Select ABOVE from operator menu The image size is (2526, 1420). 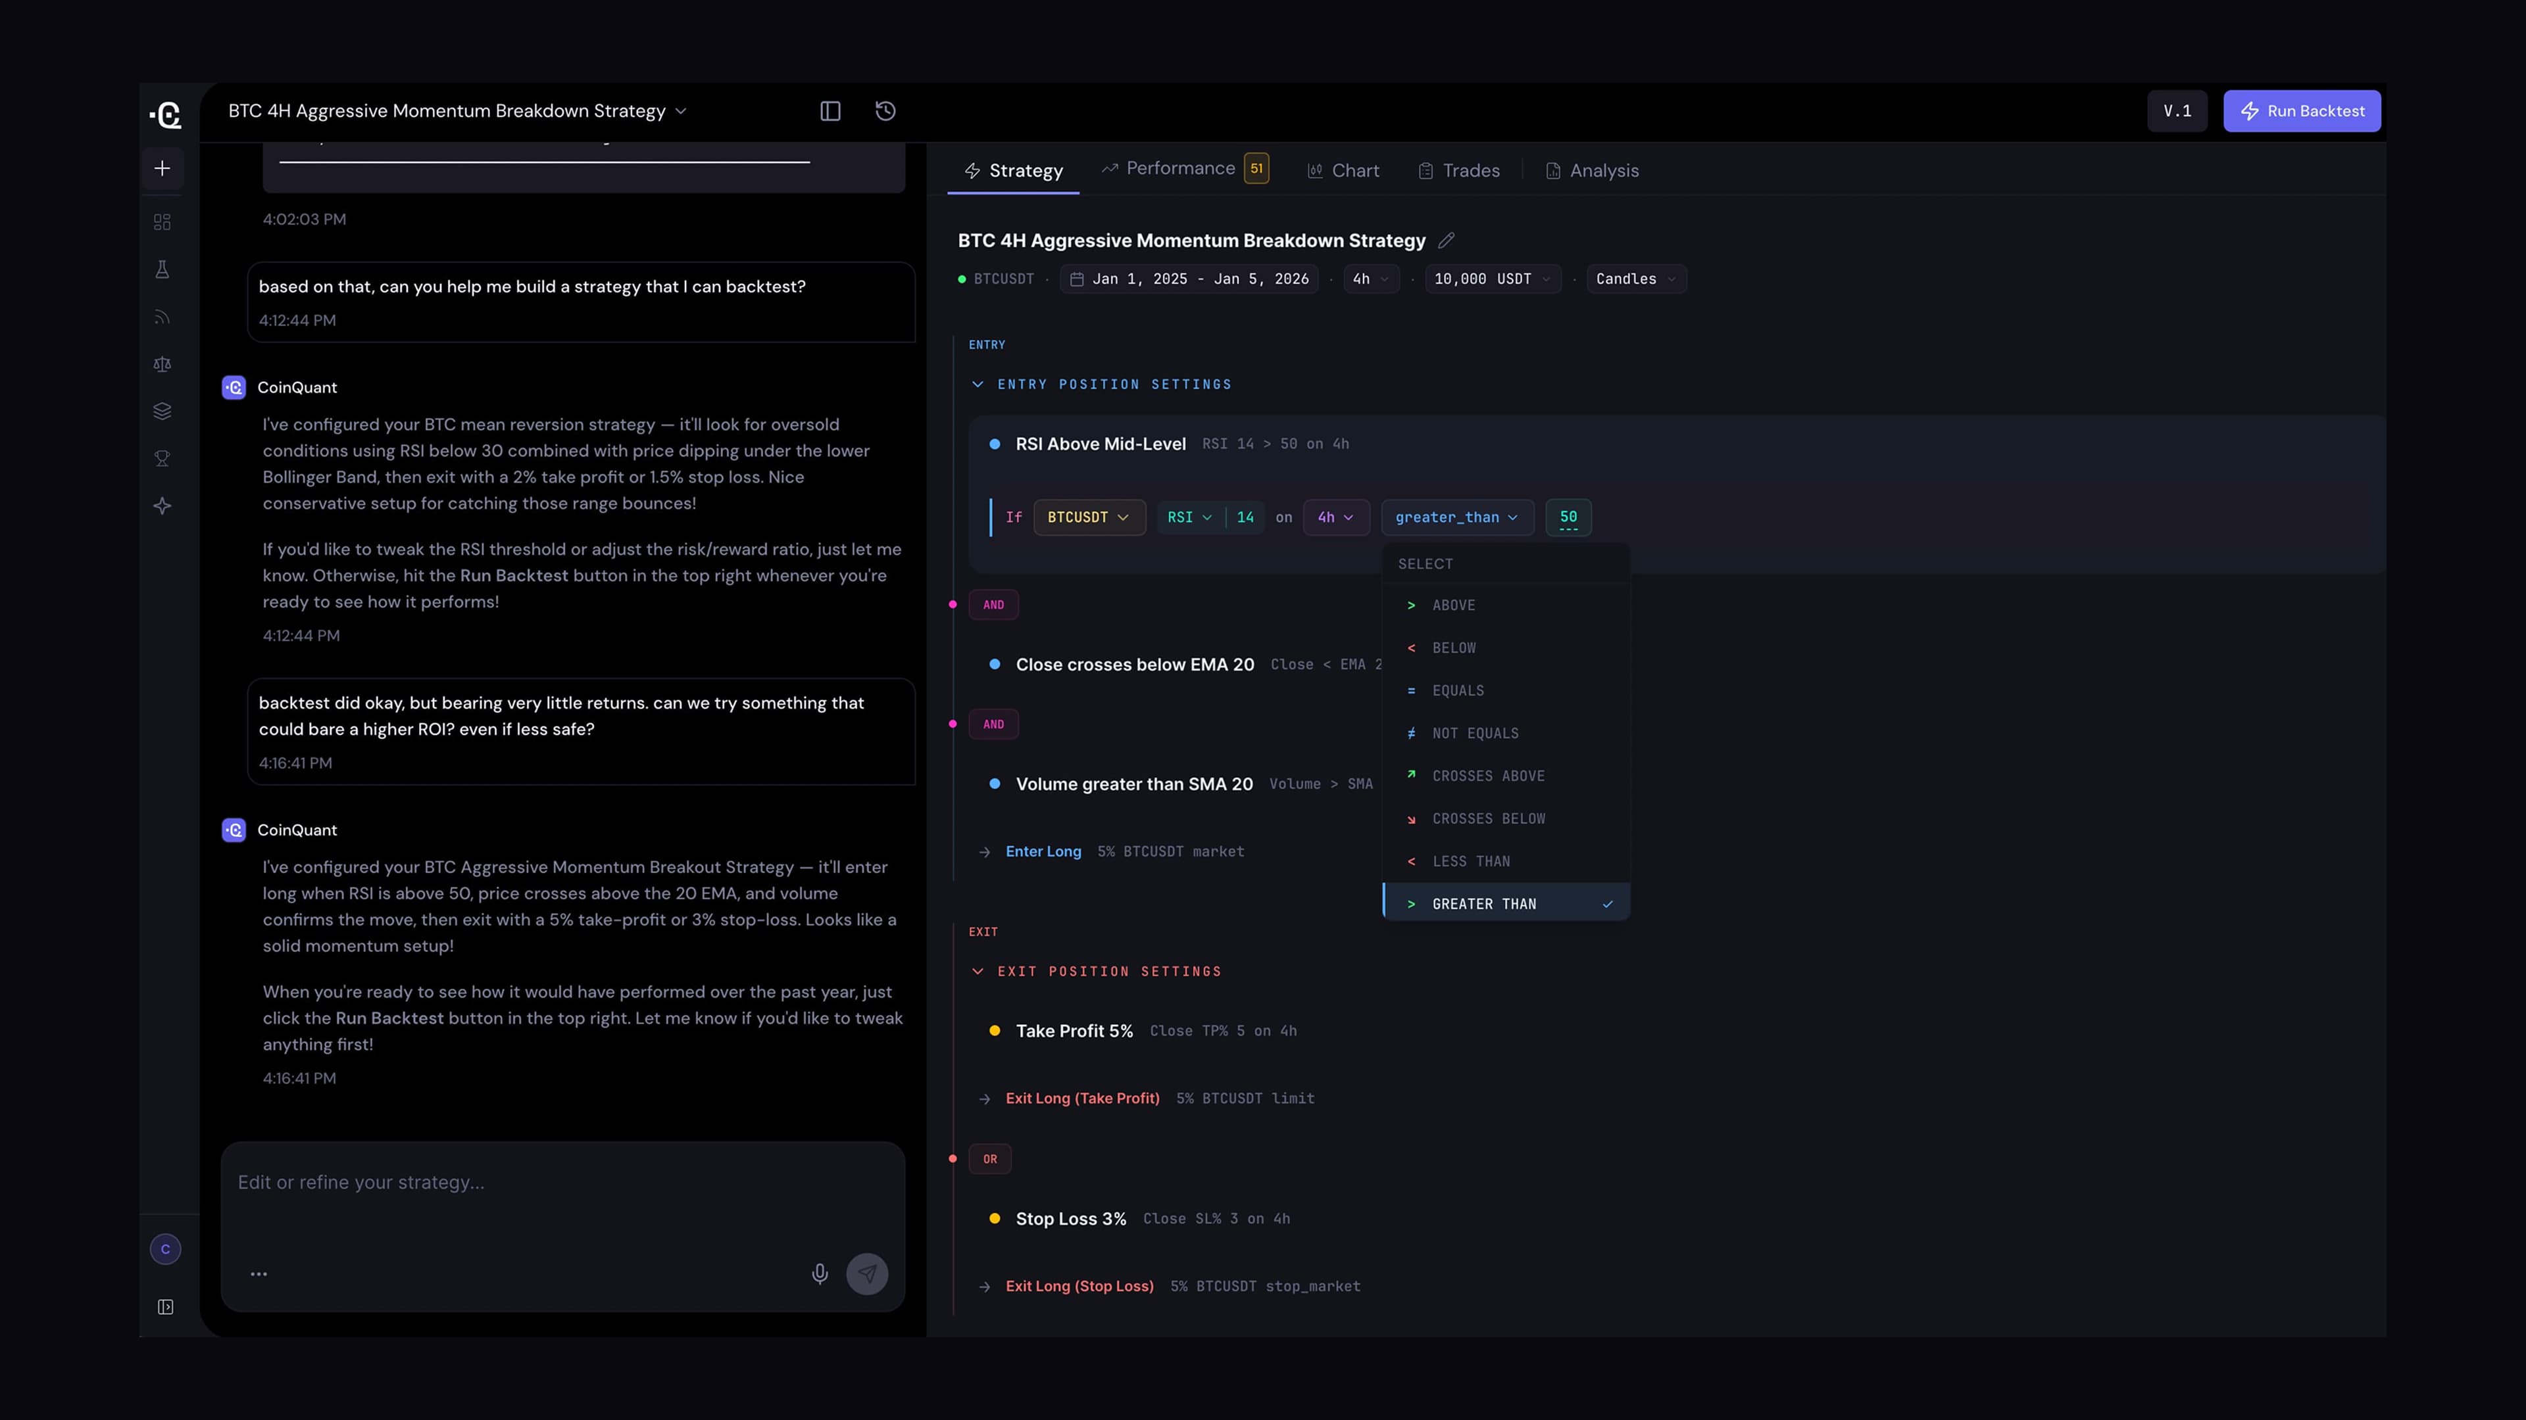click(x=1506, y=605)
